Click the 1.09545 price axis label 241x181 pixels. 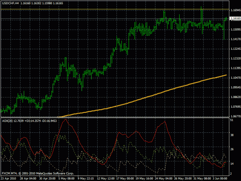[235, 87]
